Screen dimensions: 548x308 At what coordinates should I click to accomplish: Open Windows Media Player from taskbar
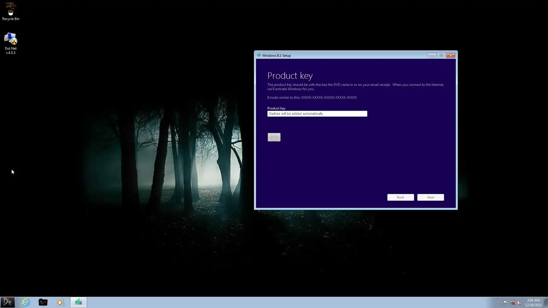pos(60,302)
